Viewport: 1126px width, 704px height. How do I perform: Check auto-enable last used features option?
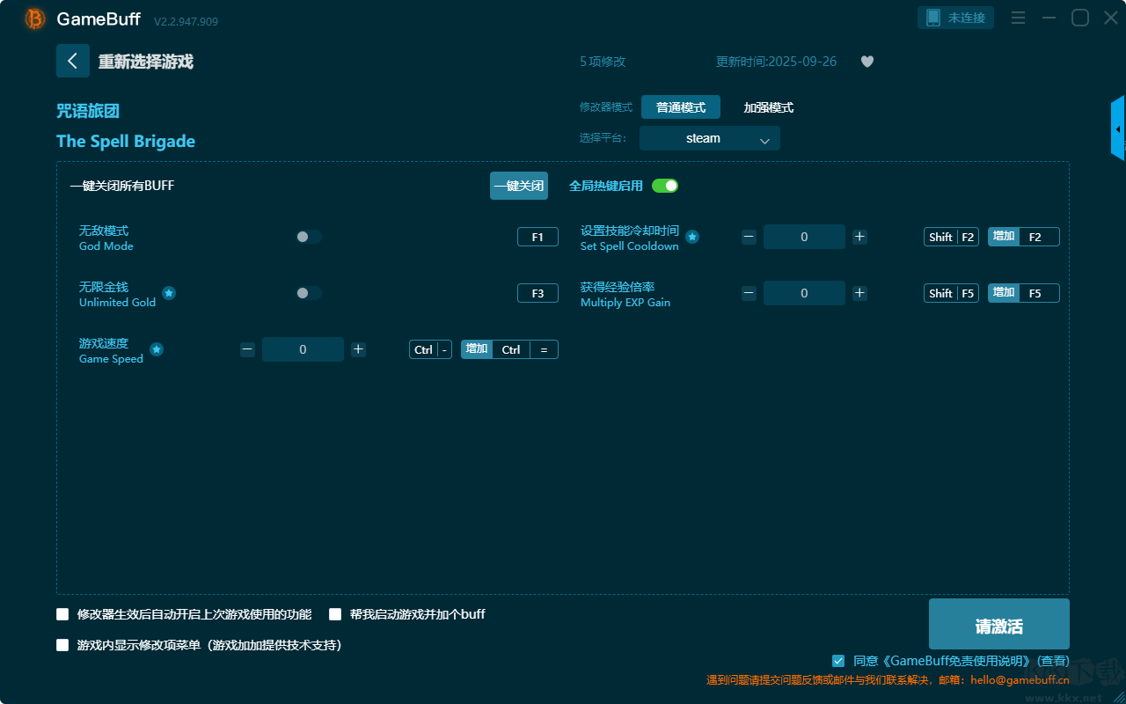pos(62,614)
